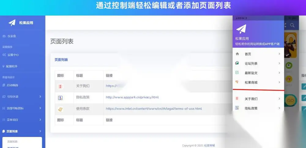Click the search magnifier icon in phone header
Viewport: 306px width, 148px height.
click(292, 25)
